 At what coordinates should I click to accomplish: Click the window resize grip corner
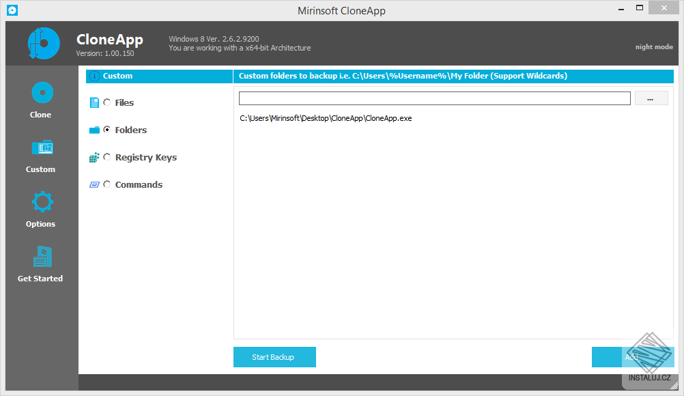pyautogui.click(x=675, y=386)
